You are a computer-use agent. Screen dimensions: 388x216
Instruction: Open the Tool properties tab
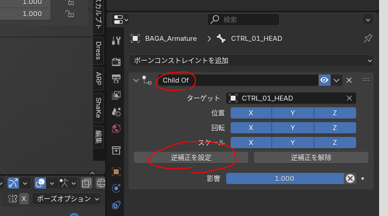pyautogui.click(x=116, y=40)
